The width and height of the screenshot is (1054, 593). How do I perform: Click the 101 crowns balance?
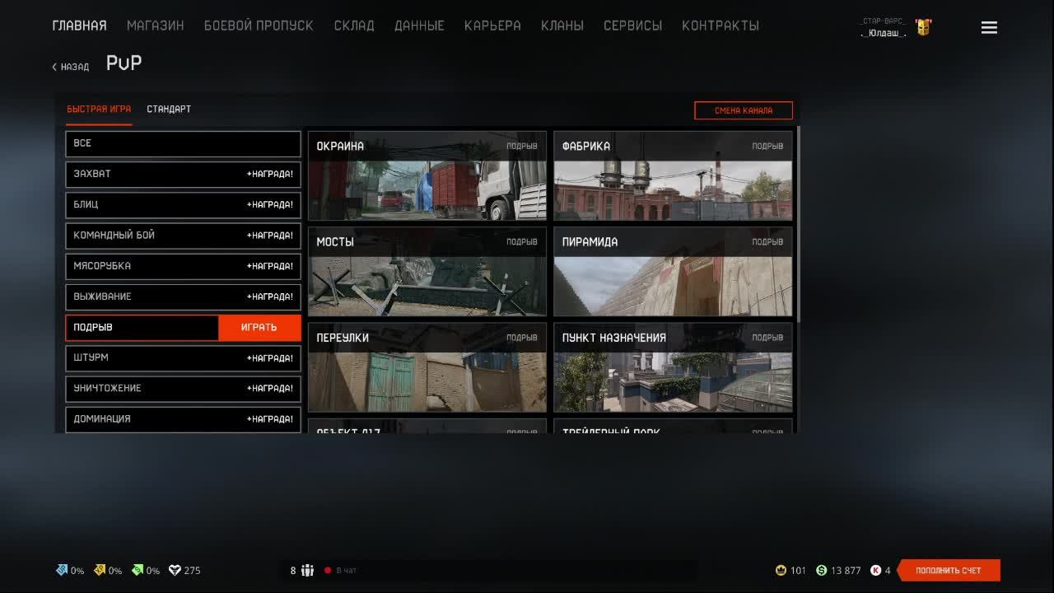pyautogui.click(x=798, y=570)
